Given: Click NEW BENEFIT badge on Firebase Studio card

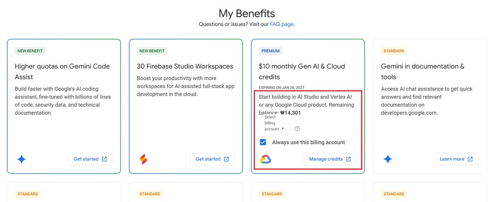Looking at the screenshot, I should [152, 51].
